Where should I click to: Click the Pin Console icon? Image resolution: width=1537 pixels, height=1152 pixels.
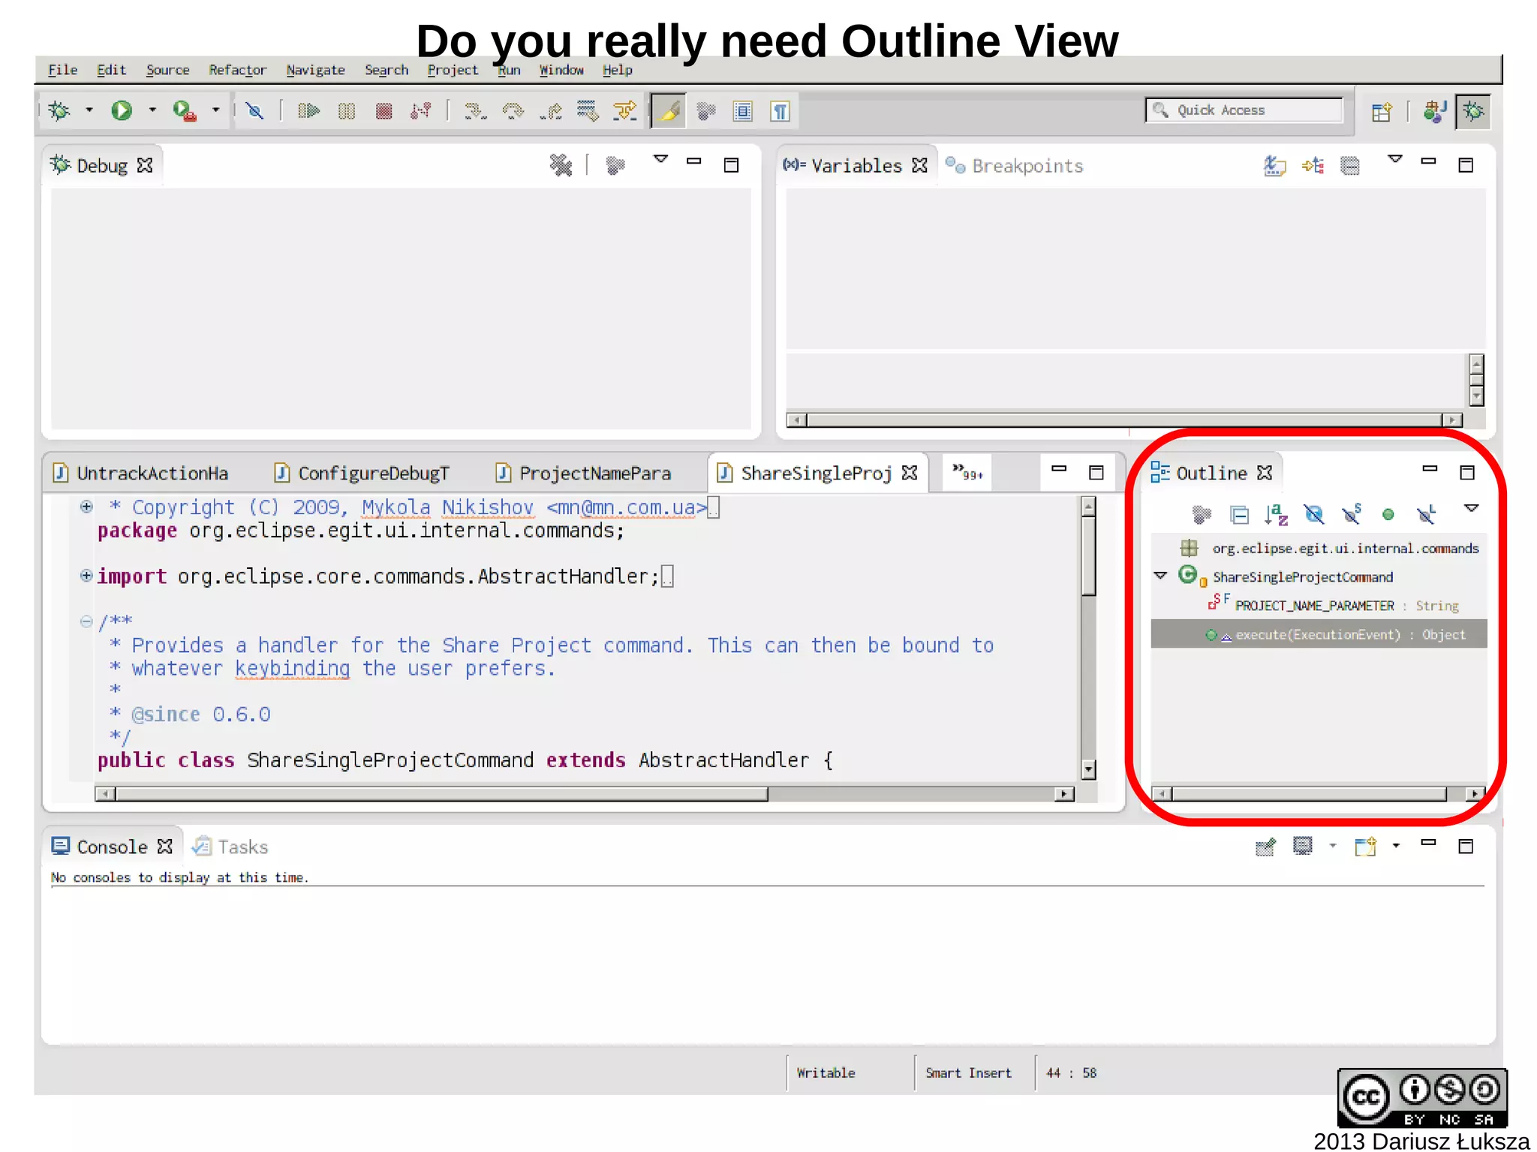tap(1265, 847)
